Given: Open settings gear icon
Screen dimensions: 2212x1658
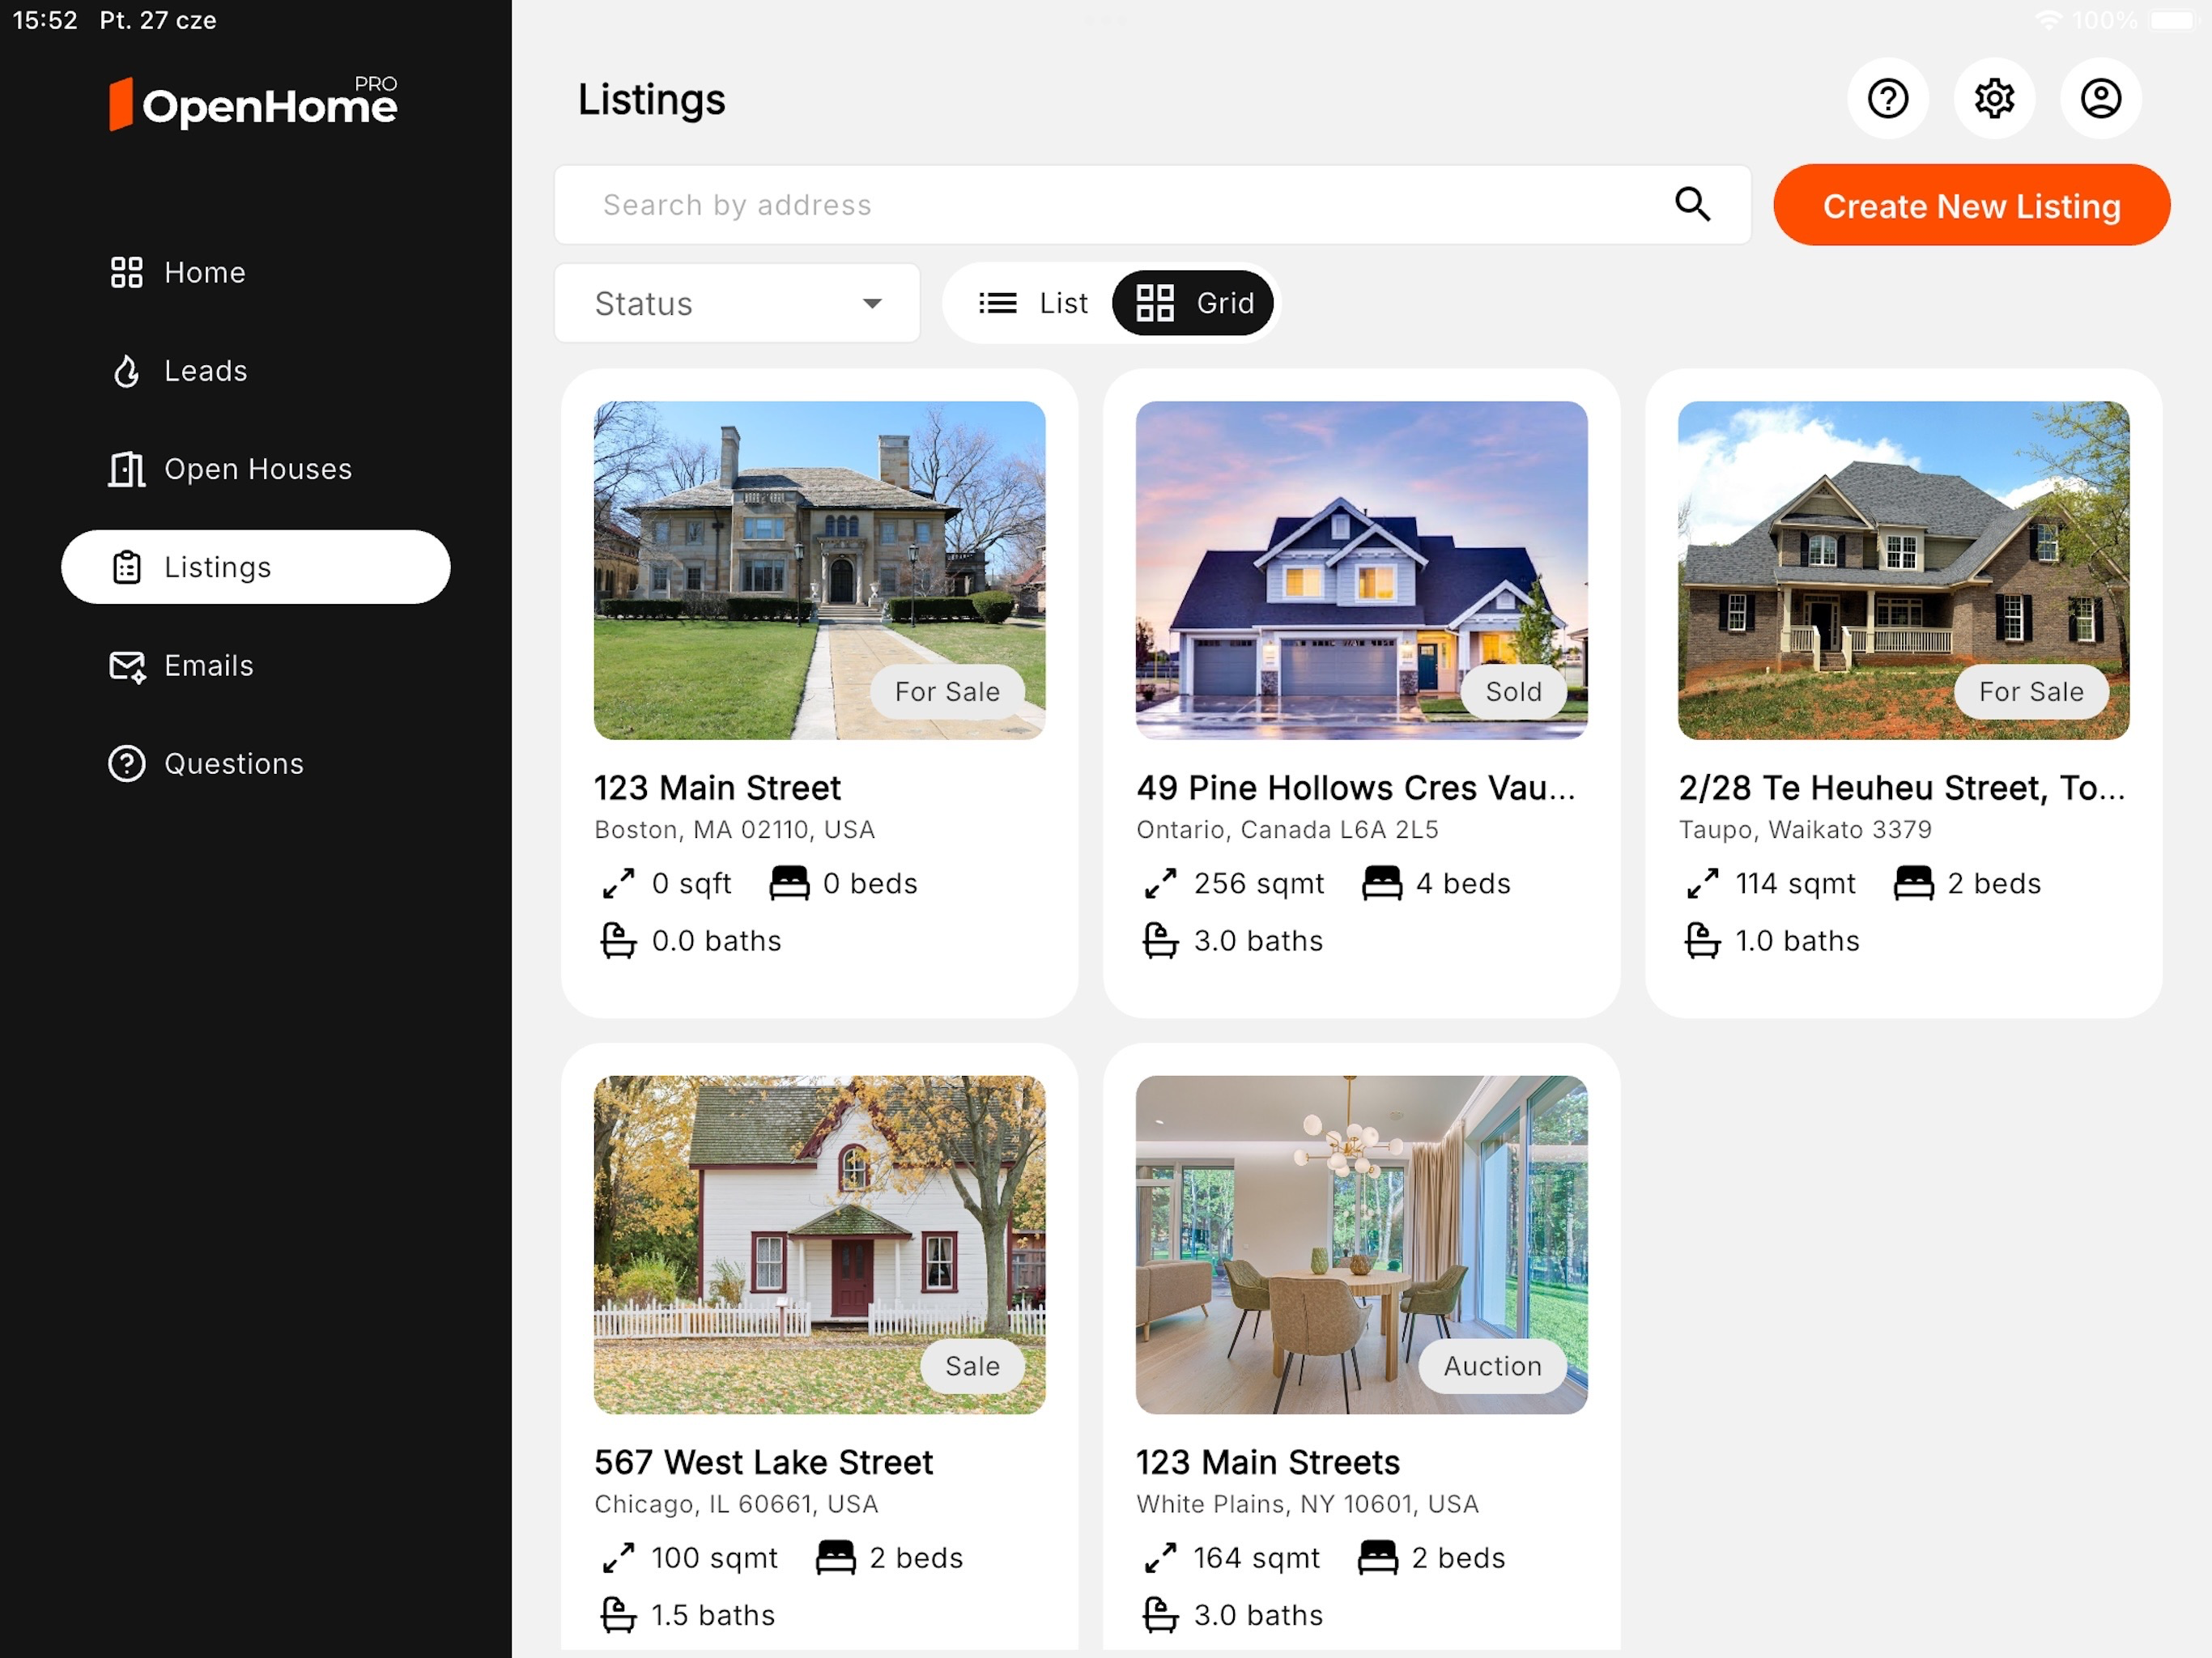Looking at the screenshot, I should 1994,98.
